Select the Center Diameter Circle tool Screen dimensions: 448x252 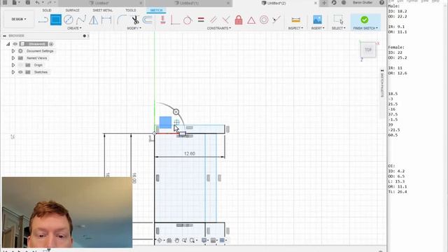point(69,20)
